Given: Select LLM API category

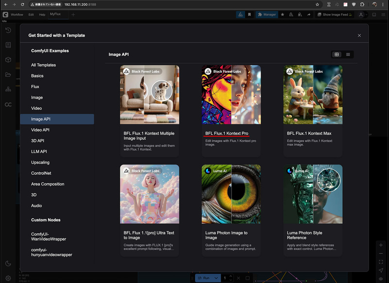Looking at the screenshot, I should tap(57, 151).
